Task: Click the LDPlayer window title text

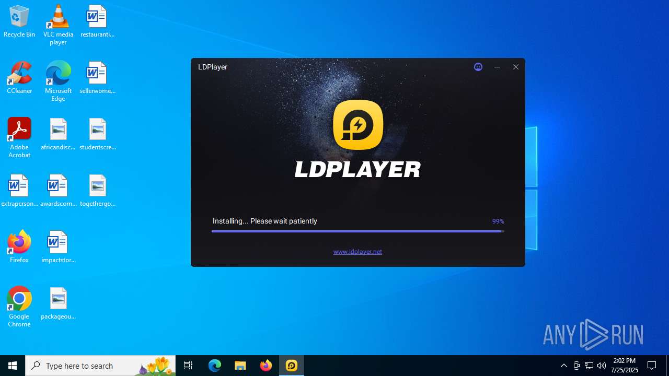Action: click(213, 67)
